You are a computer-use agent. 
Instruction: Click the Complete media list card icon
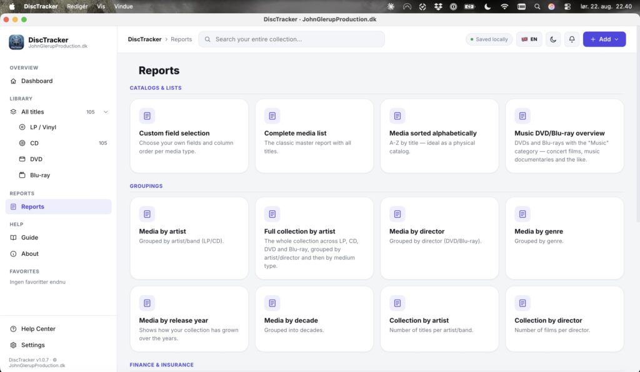272,116
